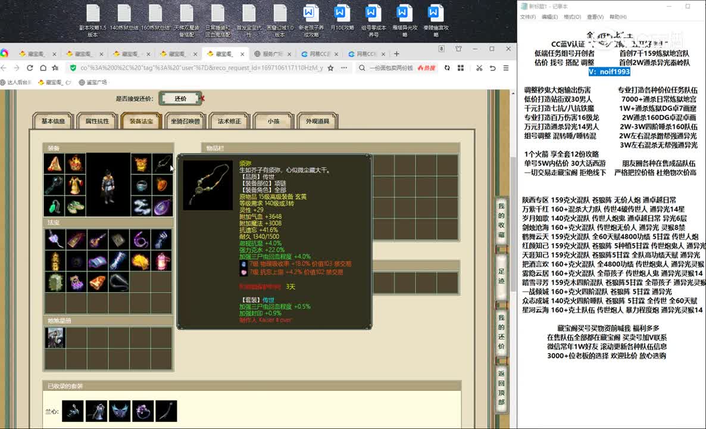The image size is (706, 429).
Task: Open the 装备法宝 tab
Action: pyautogui.click(x=142, y=121)
